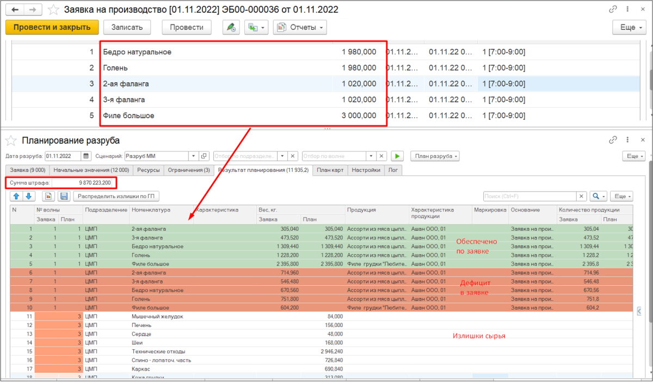Move the row up with the arrow
The height and width of the screenshot is (382, 653).
click(16, 196)
